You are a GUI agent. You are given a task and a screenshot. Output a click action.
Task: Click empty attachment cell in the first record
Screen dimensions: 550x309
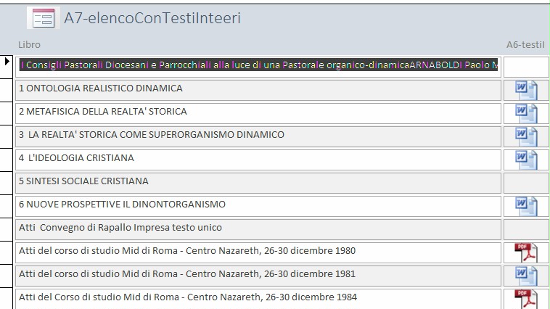pos(526,67)
